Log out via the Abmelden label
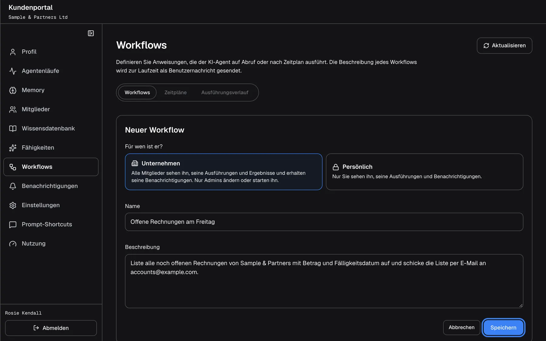 coord(56,328)
